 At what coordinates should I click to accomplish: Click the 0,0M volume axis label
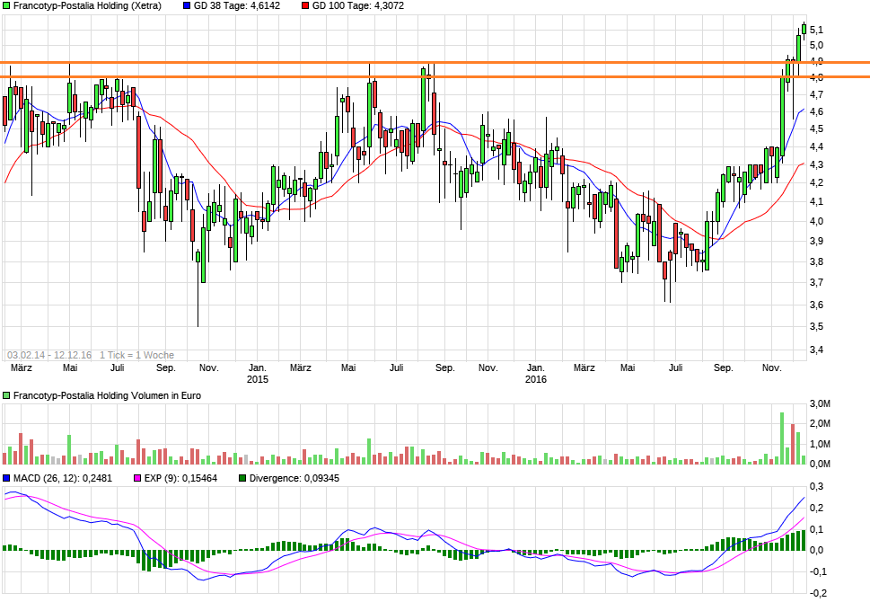[x=820, y=464]
